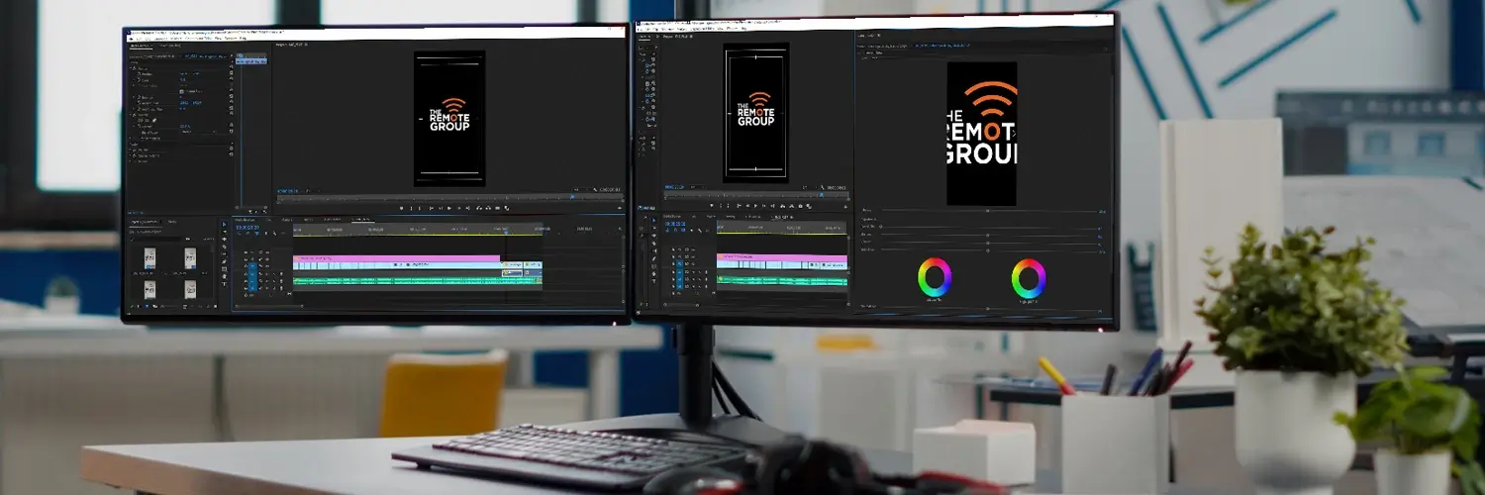
Task: Toggle Rotation stopwatch in Effect Controls
Action: [139, 97]
